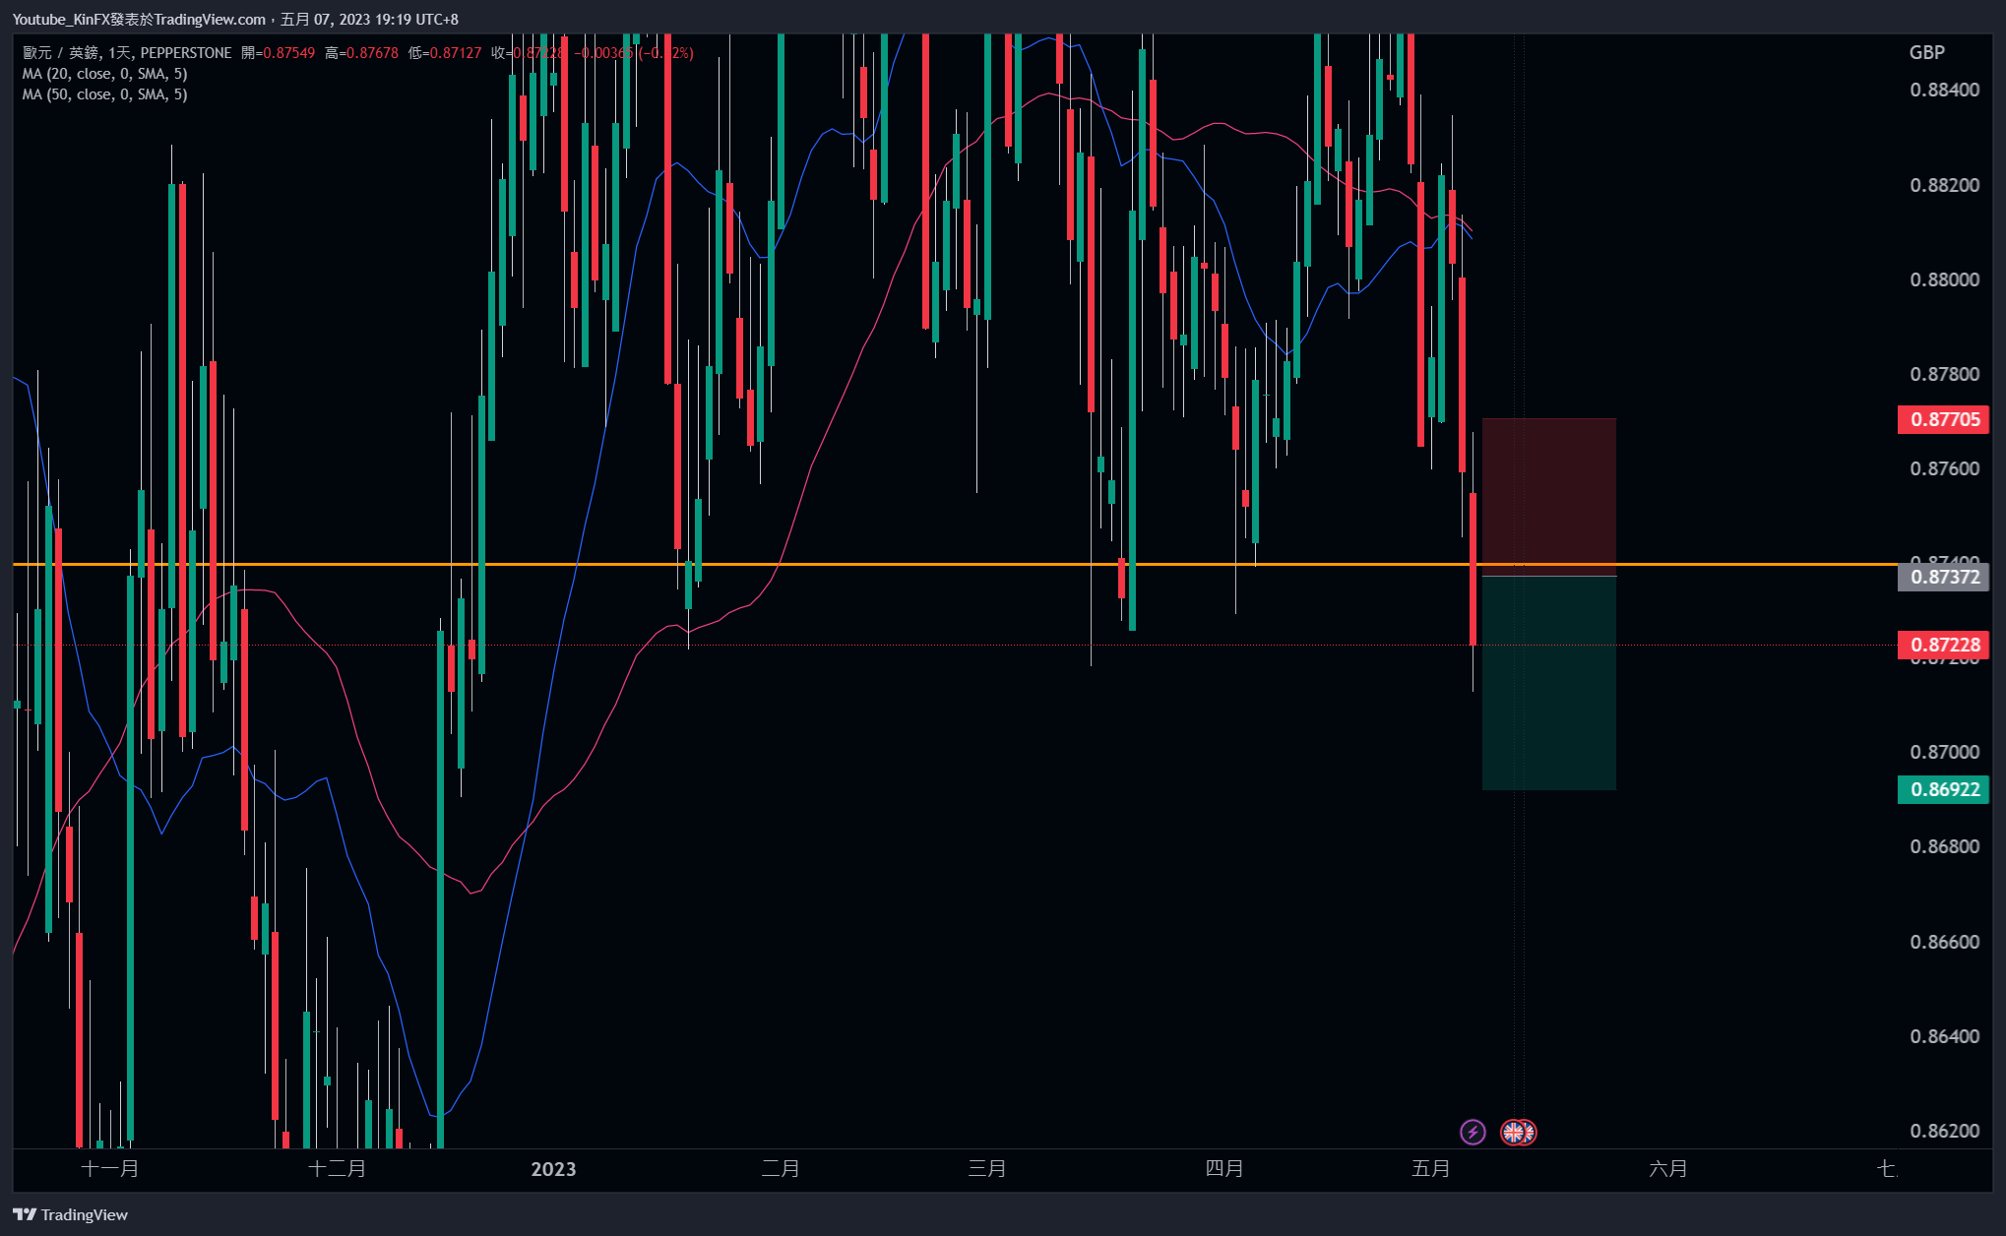Click the 0.87600 price axis label
This screenshot has width=2006, height=1236.
(1944, 468)
